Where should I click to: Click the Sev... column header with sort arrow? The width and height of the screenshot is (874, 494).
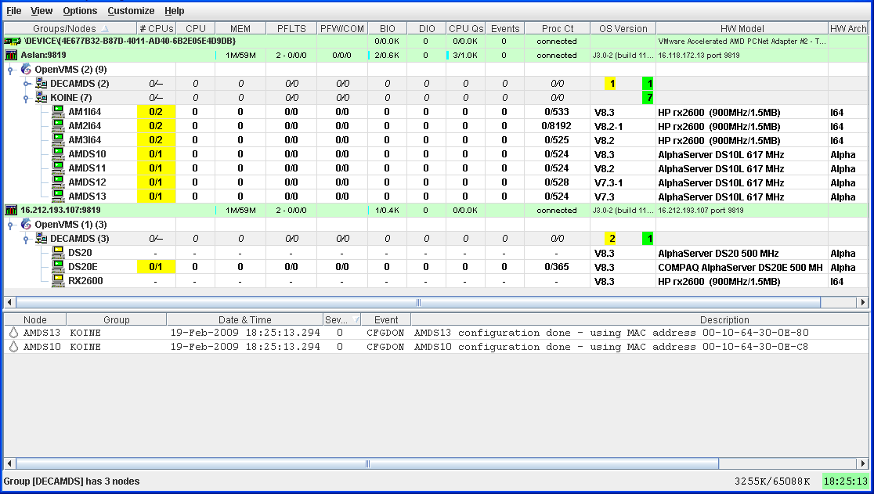(x=342, y=319)
